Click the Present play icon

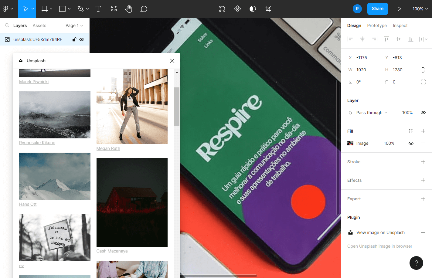399,9
